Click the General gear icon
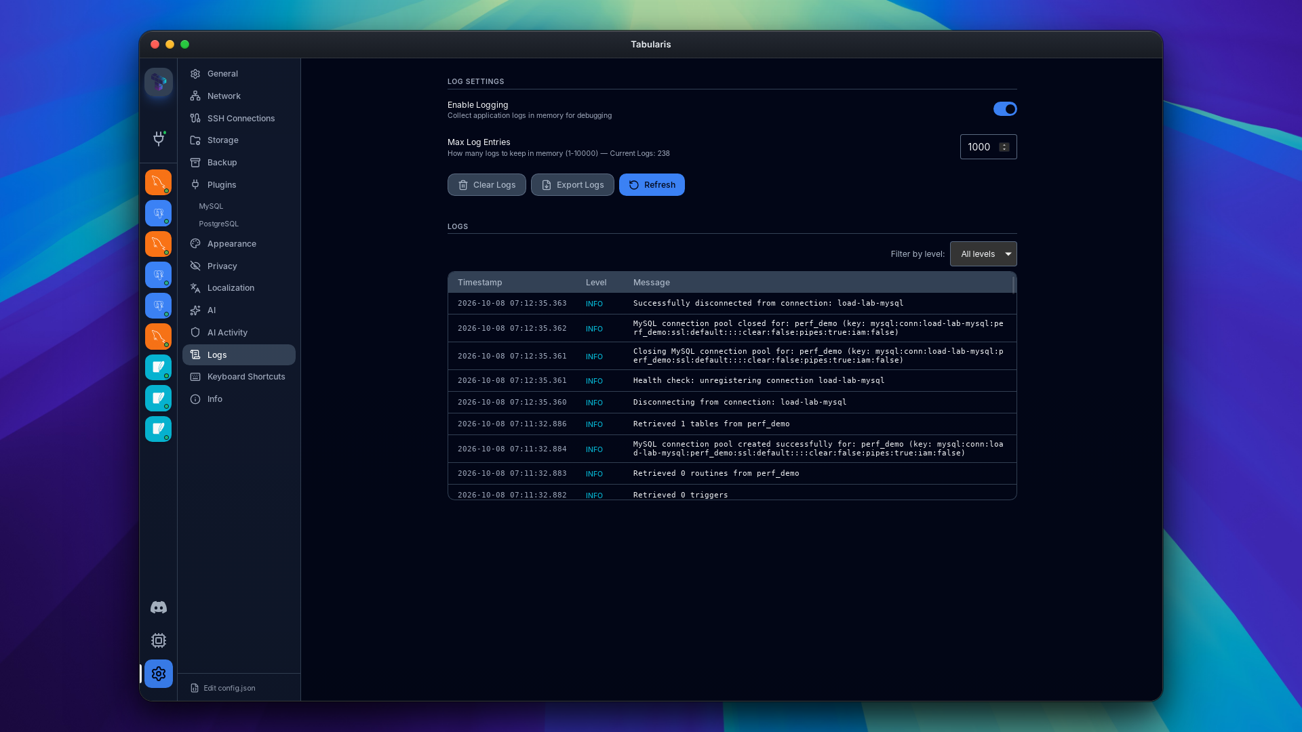The height and width of the screenshot is (732, 1302). pyautogui.click(x=195, y=74)
